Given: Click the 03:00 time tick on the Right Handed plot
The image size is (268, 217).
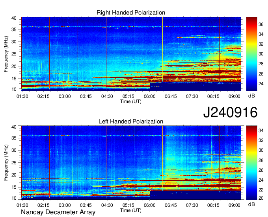Looking at the screenshot, I should (65, 96).
